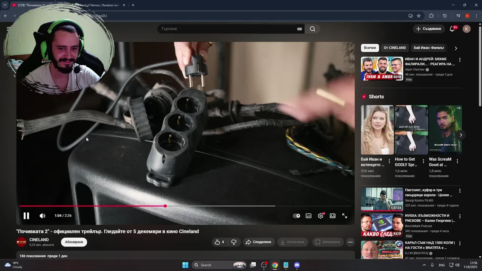
Task: Mute the video volume speaker icon
Action: 42,216
